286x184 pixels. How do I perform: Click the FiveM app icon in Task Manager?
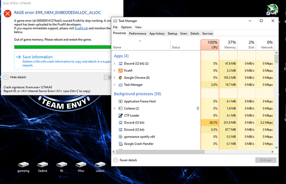pos(120,70)
